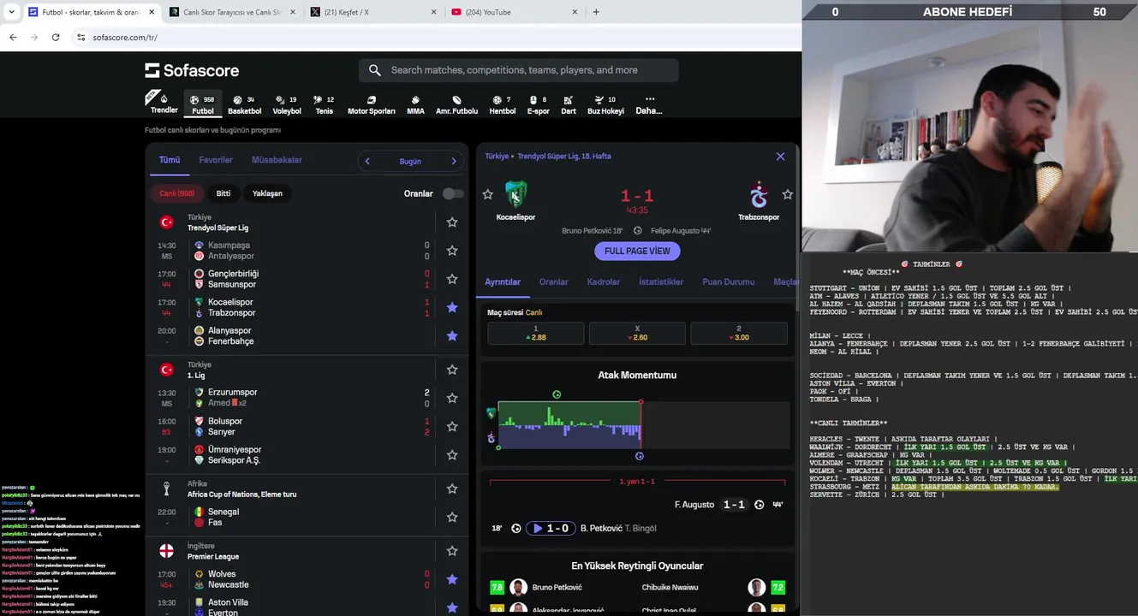Click the search magnifier icon

pos(375,70)
